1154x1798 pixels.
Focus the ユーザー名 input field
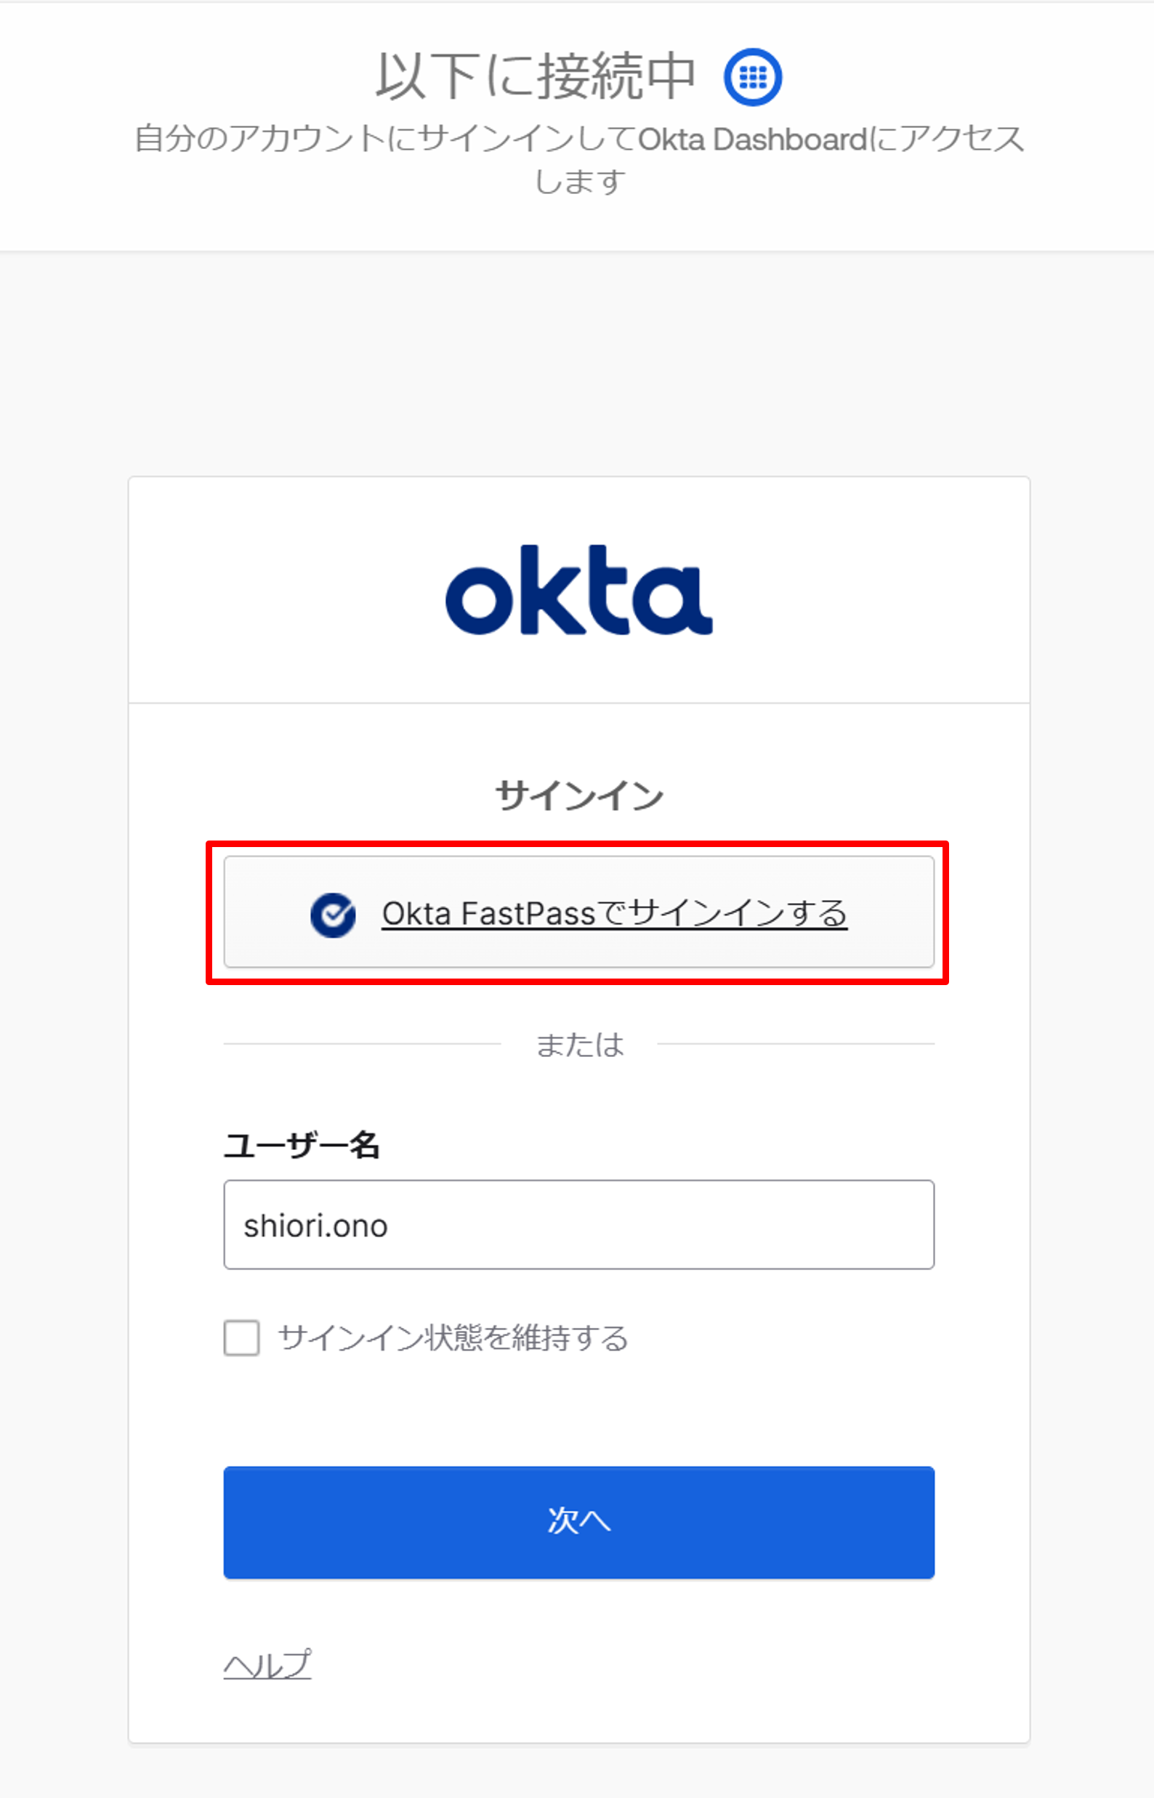578,1225
